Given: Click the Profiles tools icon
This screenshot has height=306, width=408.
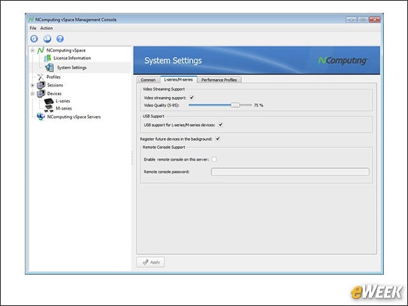Looking at the screenshot, I should coord(41,76).
